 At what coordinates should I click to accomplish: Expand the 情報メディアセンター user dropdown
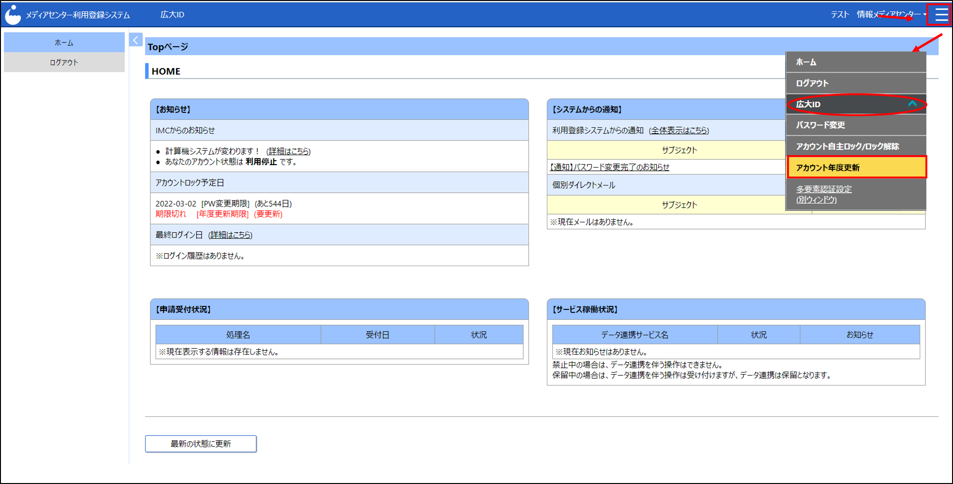[891, 14]
